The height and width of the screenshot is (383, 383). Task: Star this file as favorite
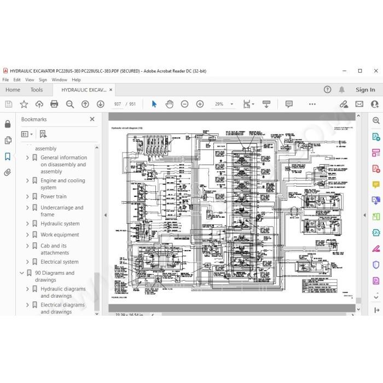pyautogui.click(x=24, y=104)
